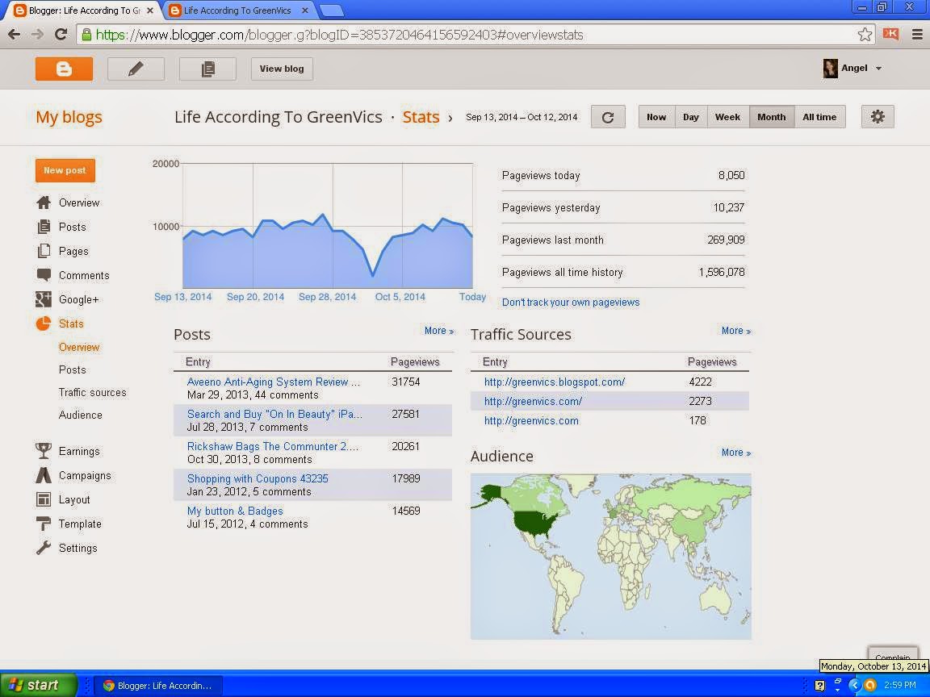Open Search and Buy "On In Beauty" post
This screenshot has width=930, height=697.
point(274,415)
